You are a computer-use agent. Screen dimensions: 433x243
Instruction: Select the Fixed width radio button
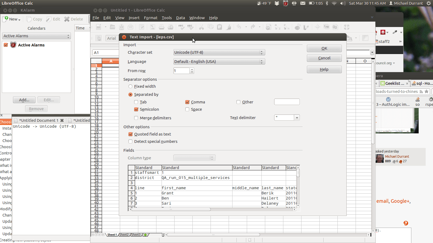(x=130, y=86)
